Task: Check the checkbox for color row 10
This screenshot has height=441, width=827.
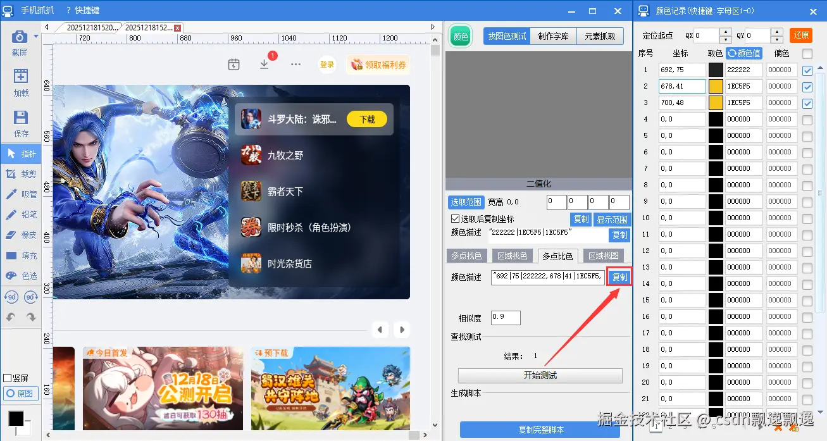Action: click(807, 218)
